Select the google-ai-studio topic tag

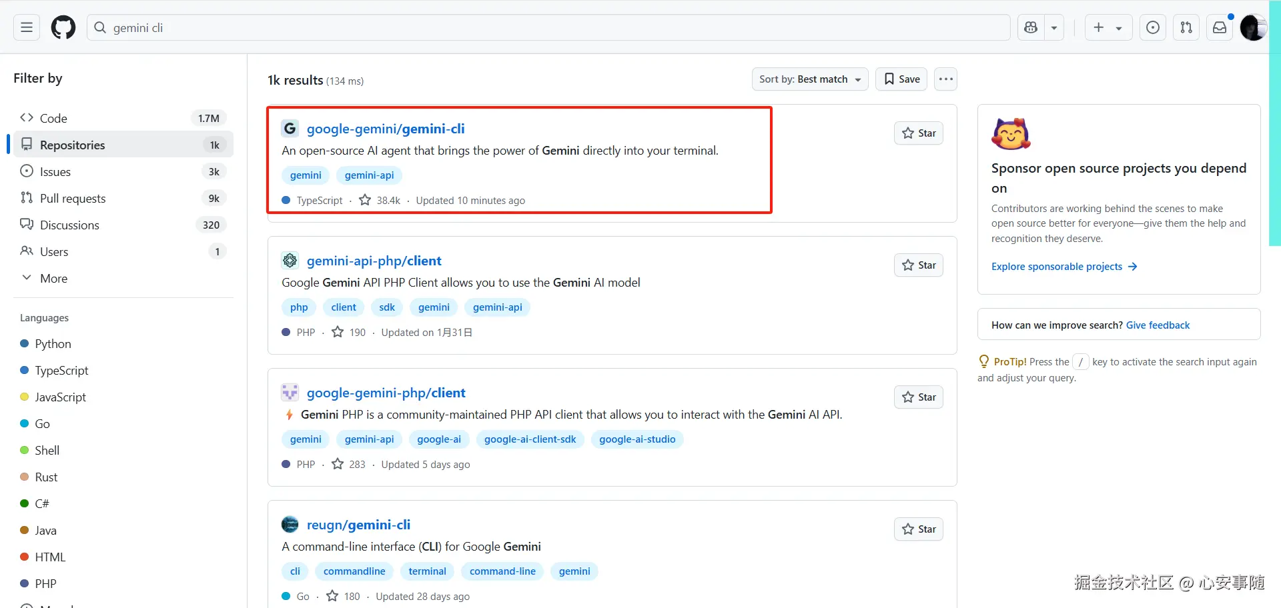coord(637,439)
